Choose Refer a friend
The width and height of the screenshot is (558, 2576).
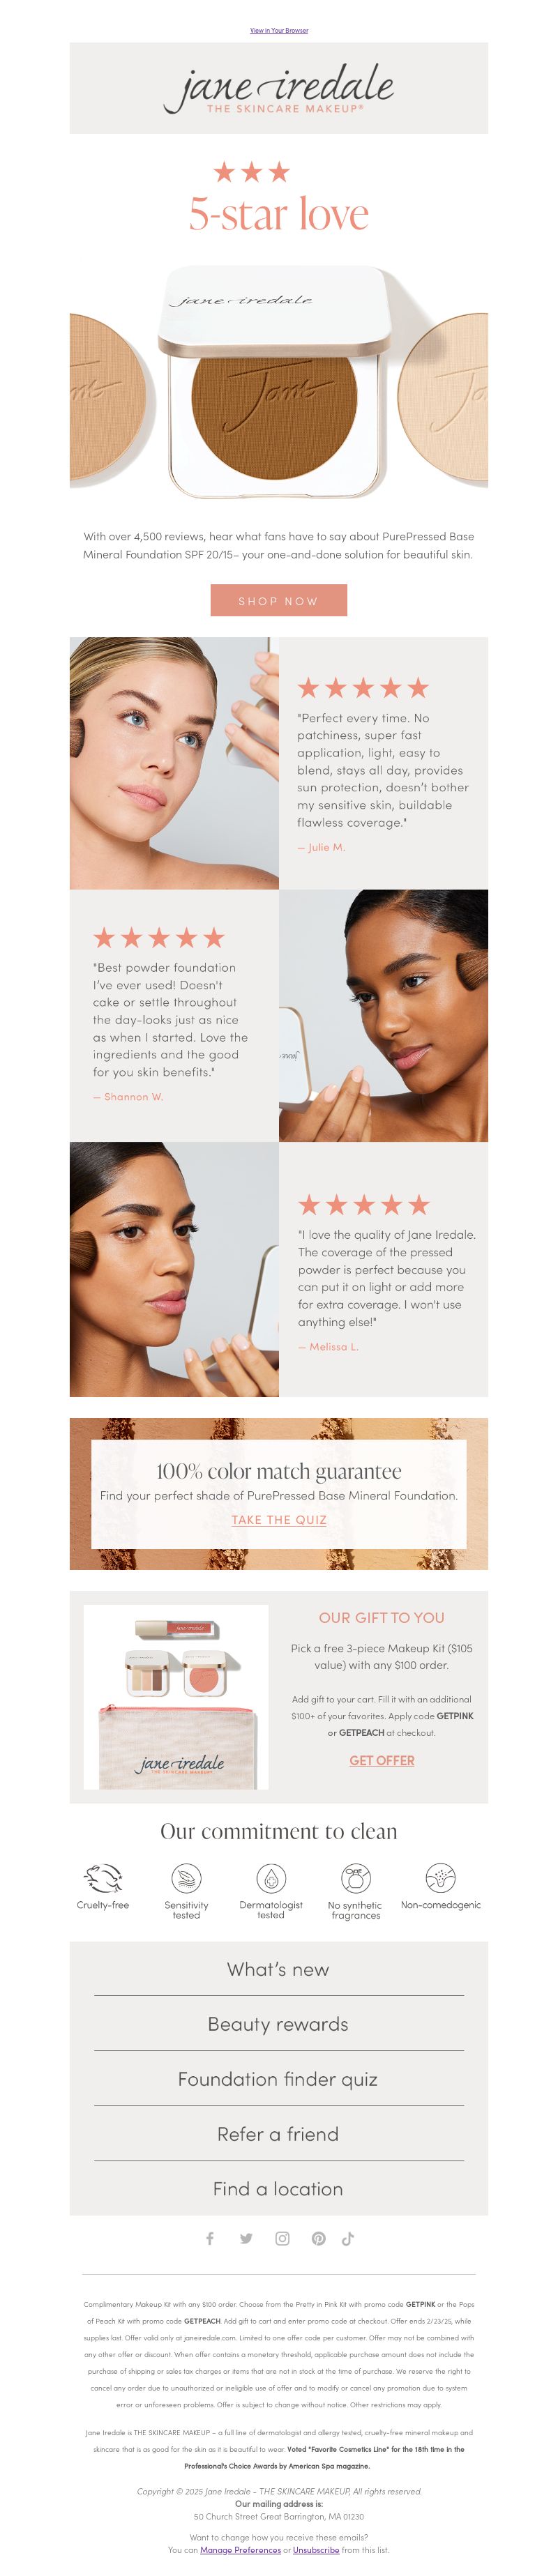(278, 2134)
